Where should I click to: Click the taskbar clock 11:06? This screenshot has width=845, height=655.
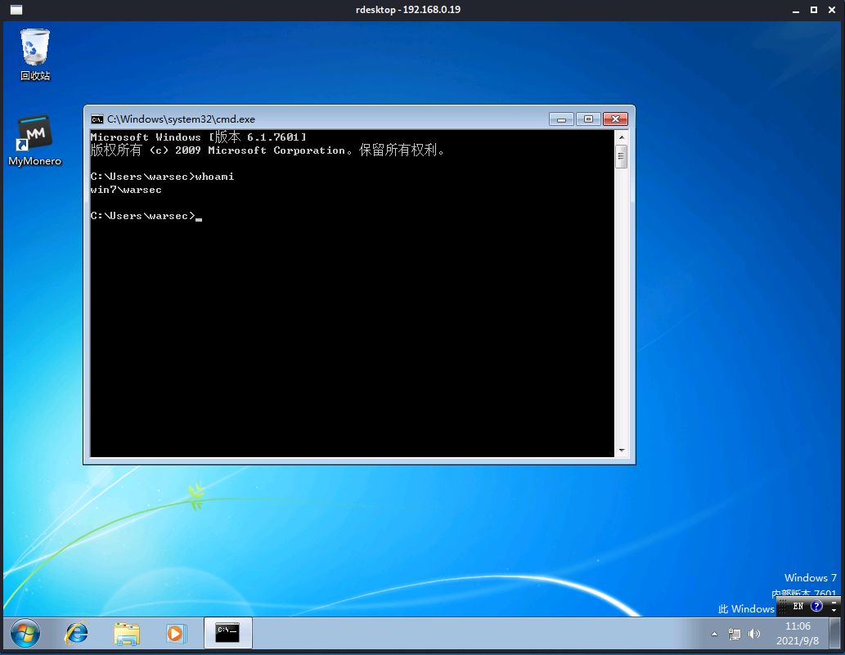pos(798,626)
